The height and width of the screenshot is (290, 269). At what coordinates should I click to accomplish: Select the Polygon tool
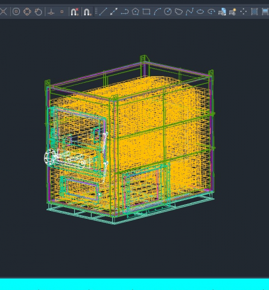tap(136, 11)
